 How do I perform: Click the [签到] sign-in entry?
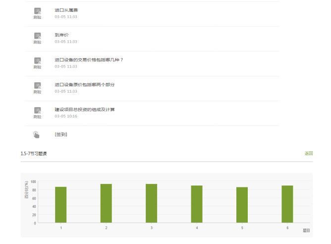61,134
